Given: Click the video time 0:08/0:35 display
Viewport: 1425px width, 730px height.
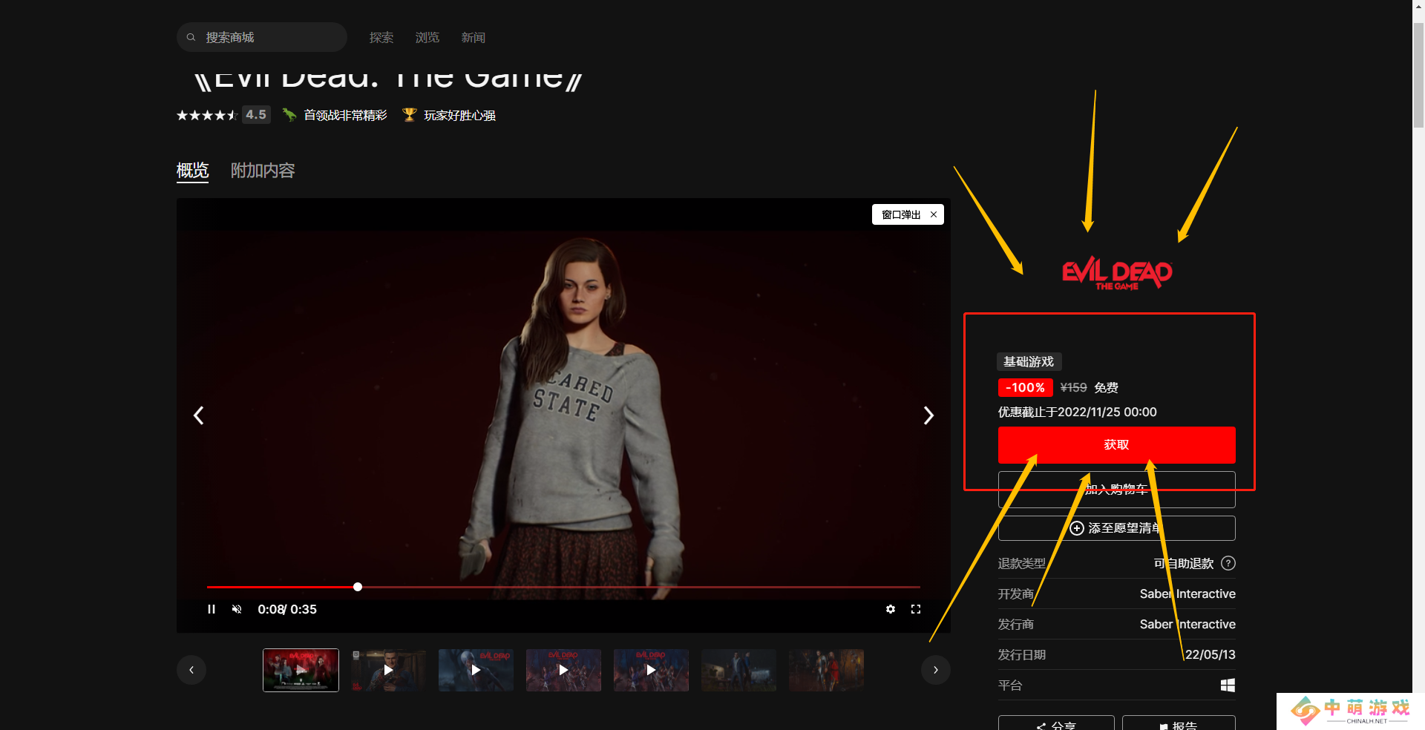Looking at the screenshot, I should coord(287,609).
